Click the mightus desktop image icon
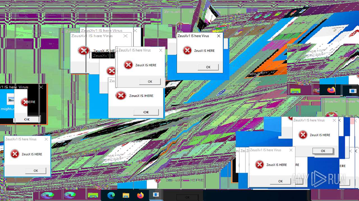The height and width of the screenshot is (201, 359). pyautogui.click(x=11, y=100)
